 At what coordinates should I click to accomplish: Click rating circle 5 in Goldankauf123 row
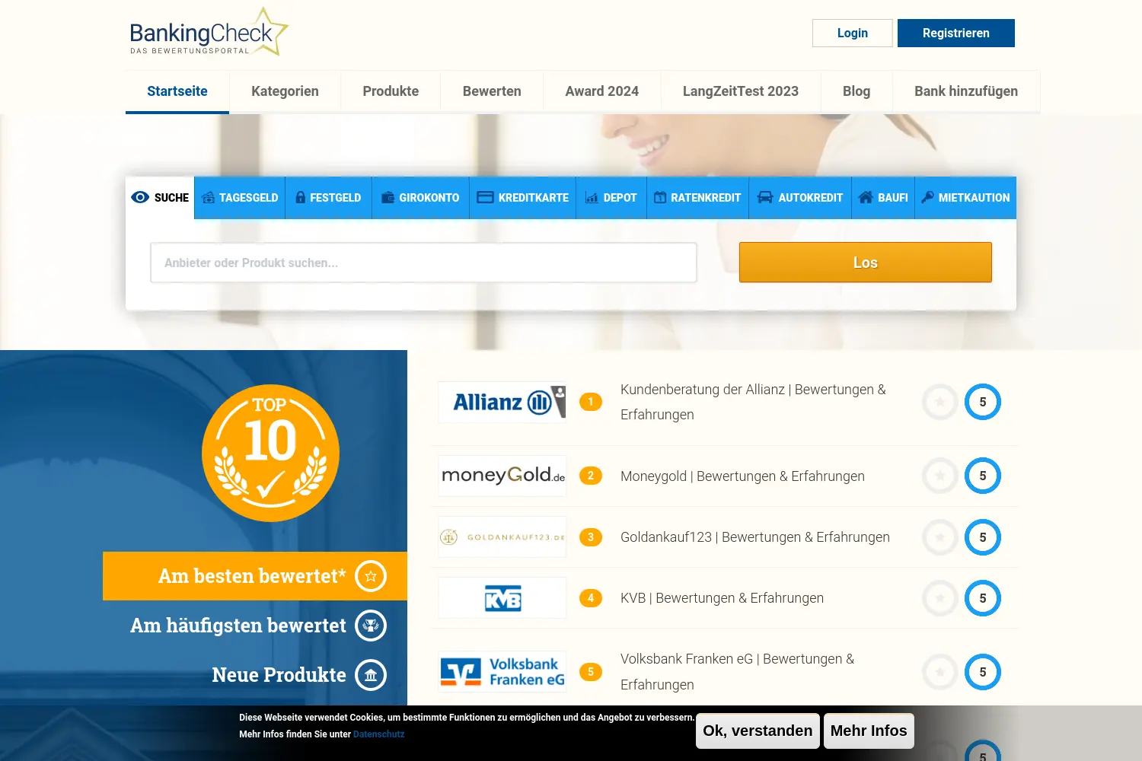coord(983,537)
